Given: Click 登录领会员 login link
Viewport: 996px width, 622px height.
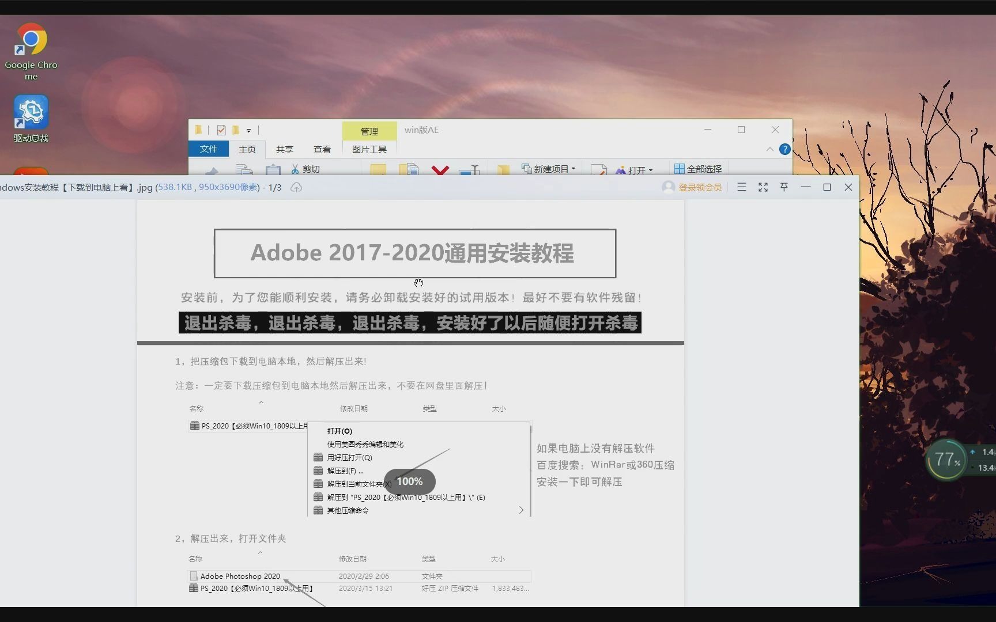Looking at the screenshot, I should click(700, 187).
